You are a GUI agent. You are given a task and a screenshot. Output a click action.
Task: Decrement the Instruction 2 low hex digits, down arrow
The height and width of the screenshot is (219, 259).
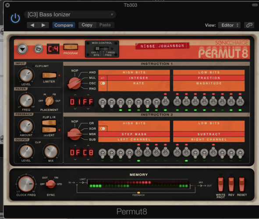tap(88, 159)
